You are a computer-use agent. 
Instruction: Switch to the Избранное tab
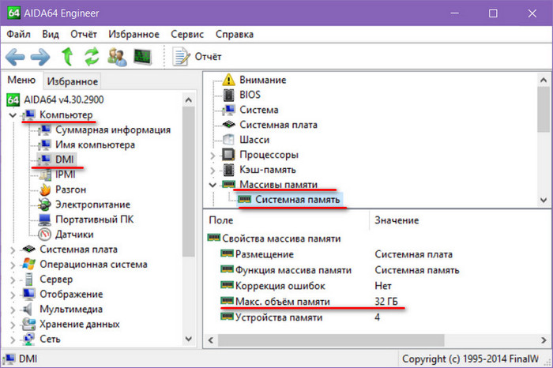(x=72, y=81)
